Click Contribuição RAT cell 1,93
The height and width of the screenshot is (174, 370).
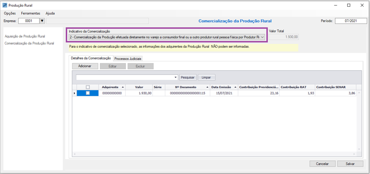pos(297,93)
